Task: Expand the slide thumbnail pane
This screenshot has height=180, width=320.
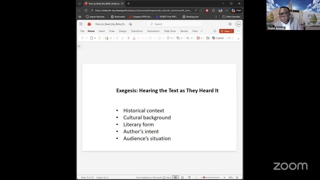Action: click(79, 46)
